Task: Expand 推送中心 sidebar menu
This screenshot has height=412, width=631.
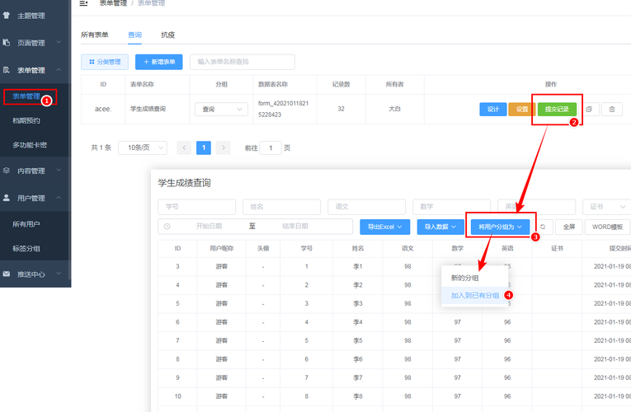Action: tap(35, 274)
